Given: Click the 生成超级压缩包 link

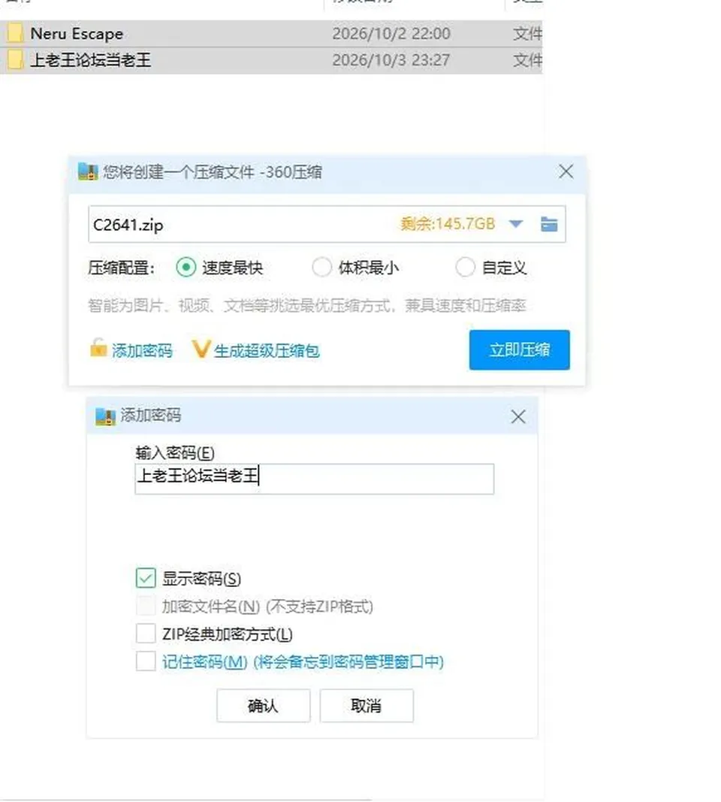Looking at the screenshot, I should click(267, 351).
